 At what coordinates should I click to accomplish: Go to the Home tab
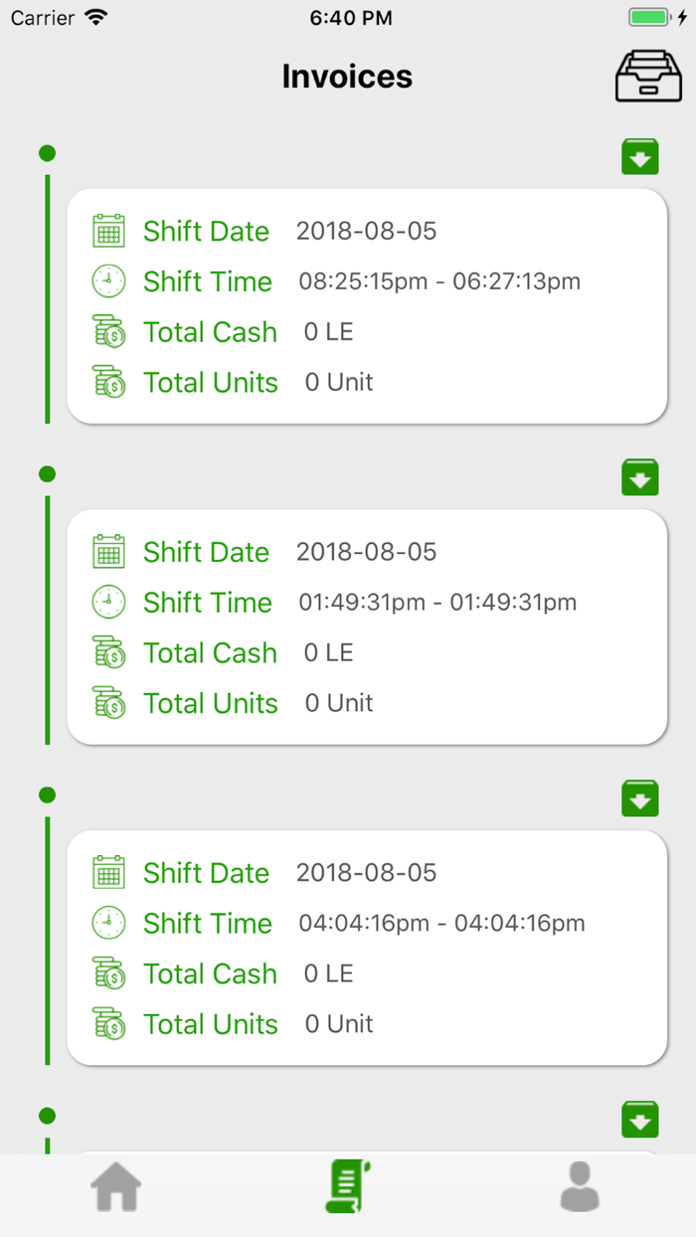[x=116, y=1186]
